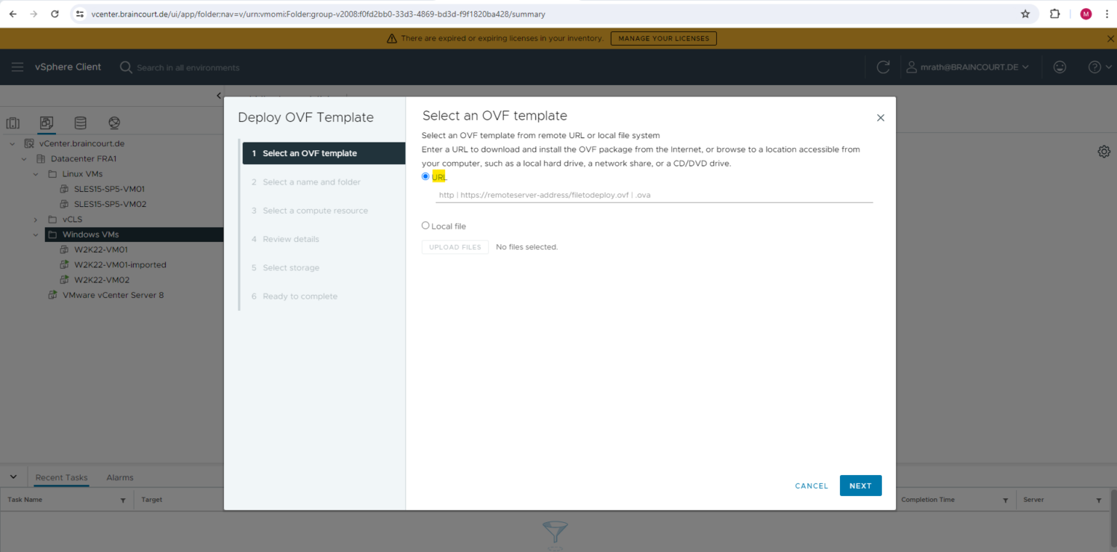
Task: Click the vSphere Client hamburger menu icon
Action: 17,67
